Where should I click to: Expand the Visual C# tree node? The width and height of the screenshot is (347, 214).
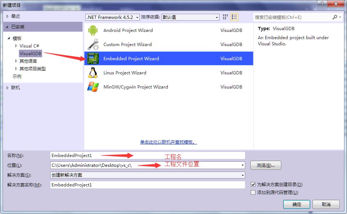point(16,46)
